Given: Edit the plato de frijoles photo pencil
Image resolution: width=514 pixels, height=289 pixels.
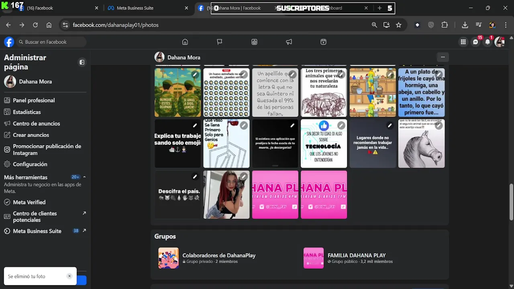Looking at the screenshot, I should coord(439,75).
